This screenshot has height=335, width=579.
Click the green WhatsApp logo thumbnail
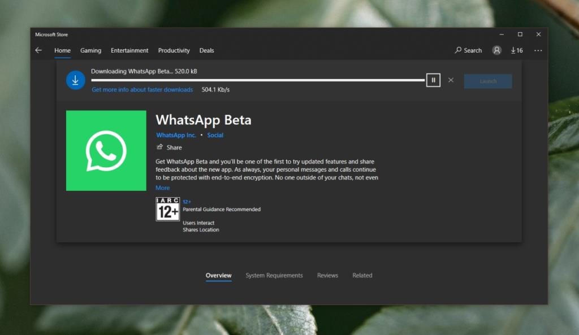106,150
